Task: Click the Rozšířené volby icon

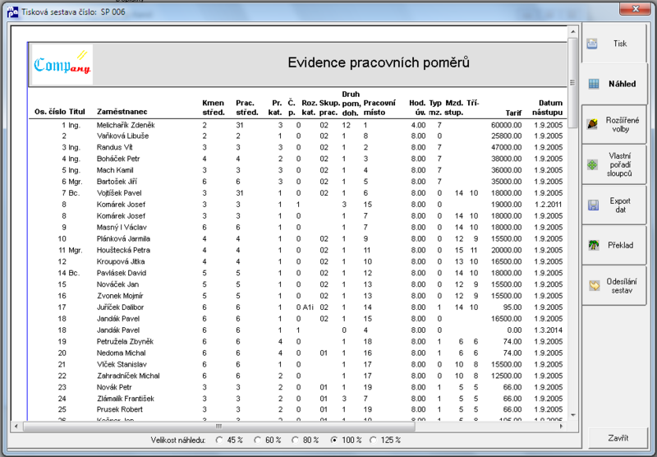Action: tap(592, 124)
